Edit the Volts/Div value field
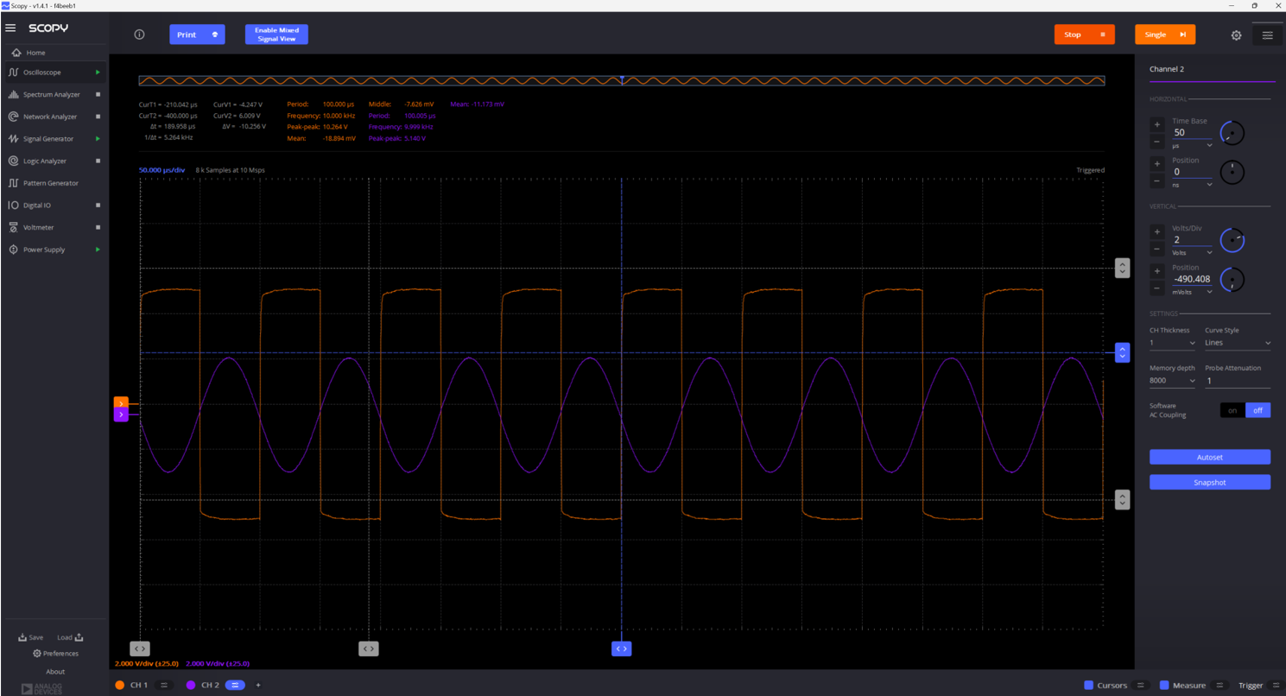 (x=1192, y=240)
